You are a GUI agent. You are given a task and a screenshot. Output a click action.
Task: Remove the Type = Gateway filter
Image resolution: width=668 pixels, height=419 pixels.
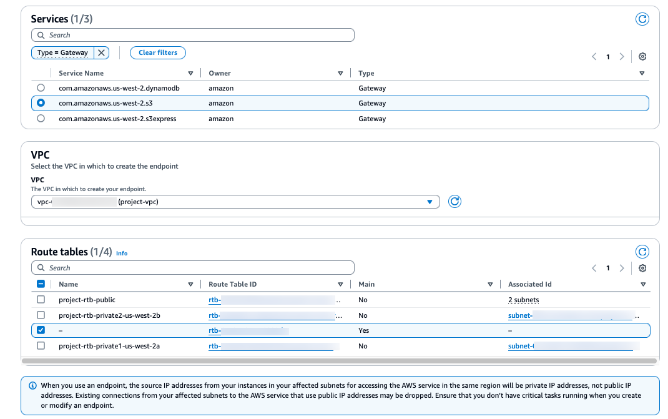coord(101,53)
